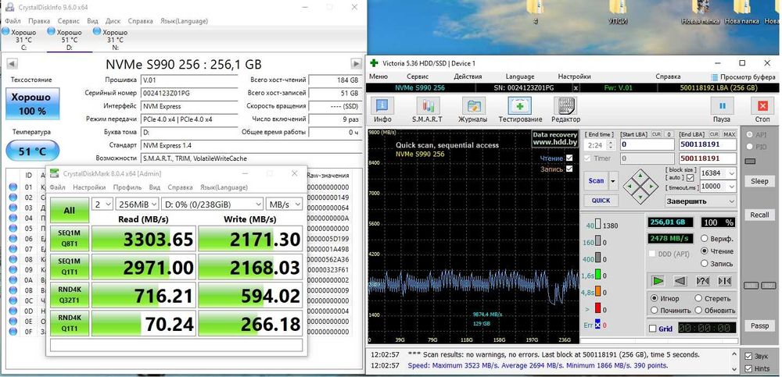Open the Завершить end-action dropdown
782x377 pixels.
(x=701, y=201)
